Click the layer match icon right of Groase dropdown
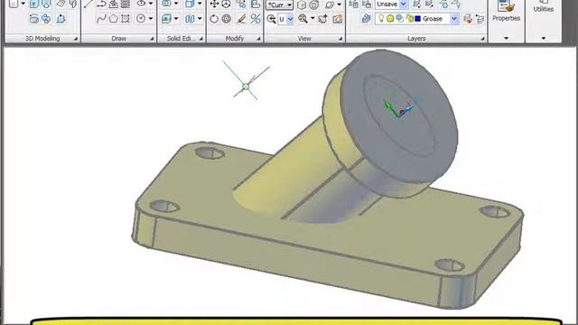The width and height of the screenshot is (578, 325). [468, 19]
